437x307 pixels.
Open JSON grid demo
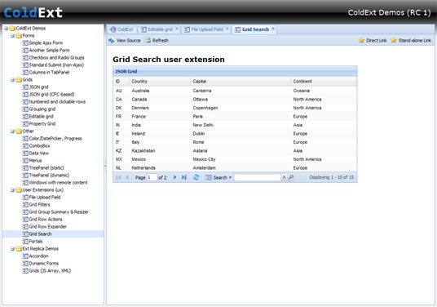(39, 87)
